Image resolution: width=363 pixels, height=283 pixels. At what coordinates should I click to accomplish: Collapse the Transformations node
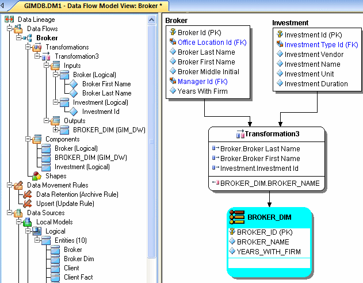point(28,47)
